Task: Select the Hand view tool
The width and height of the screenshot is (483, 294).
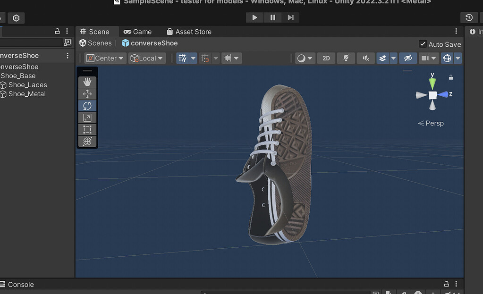Action: (x=87, y=82)
